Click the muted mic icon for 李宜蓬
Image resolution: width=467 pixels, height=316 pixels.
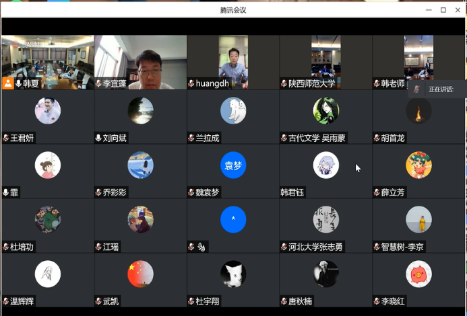click(98, 83)
